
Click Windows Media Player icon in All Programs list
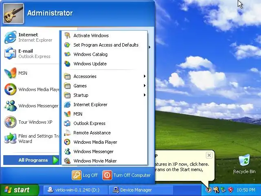coord(67,142)
